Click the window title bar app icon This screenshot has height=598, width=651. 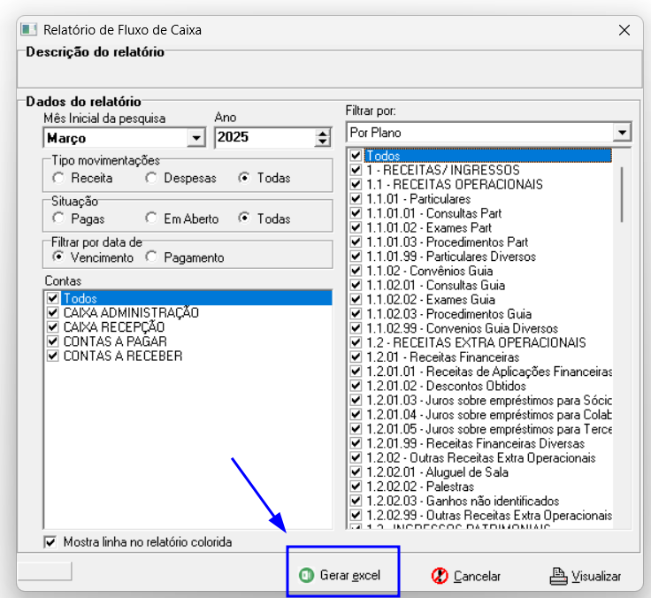tap(29, 29)
